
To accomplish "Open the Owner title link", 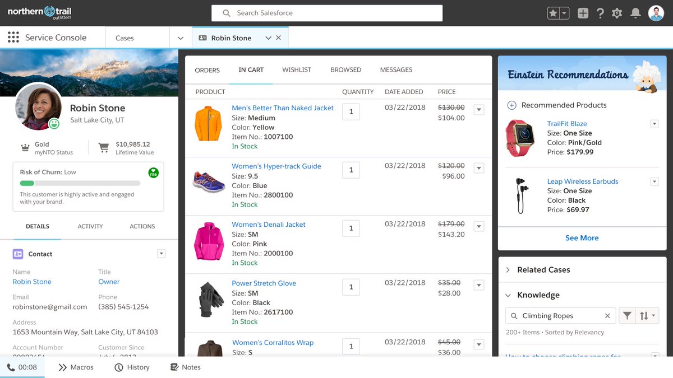I will (x=109, y=282).
